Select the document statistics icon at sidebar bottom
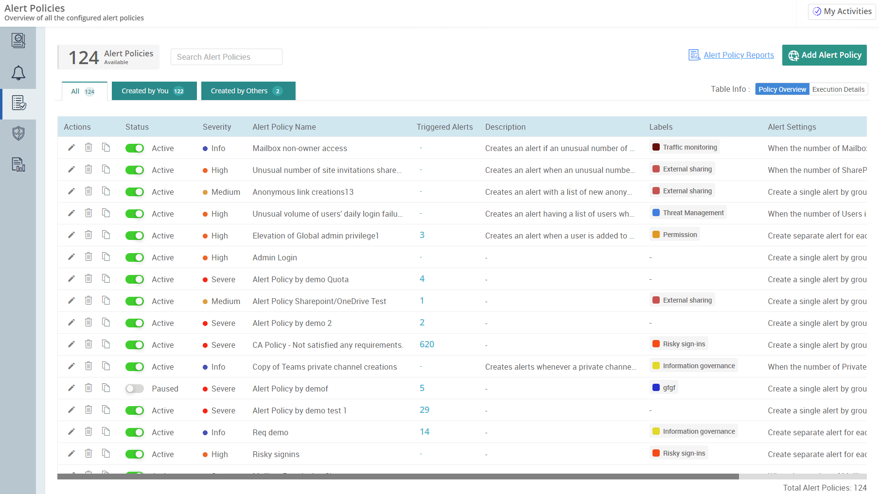The width and height of the screenshot is (879, 494). [18, 165]
